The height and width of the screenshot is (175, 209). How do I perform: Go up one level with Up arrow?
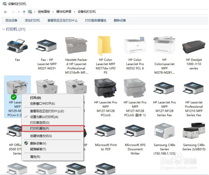click(x=24, y=12)
